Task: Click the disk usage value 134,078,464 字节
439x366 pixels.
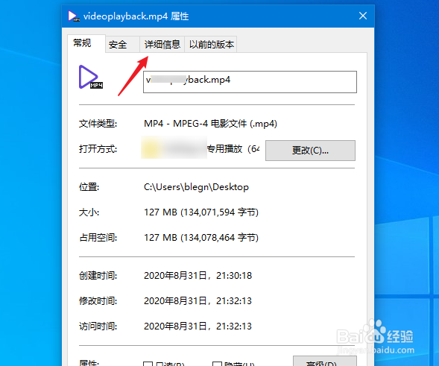Action: pos(219,238)
